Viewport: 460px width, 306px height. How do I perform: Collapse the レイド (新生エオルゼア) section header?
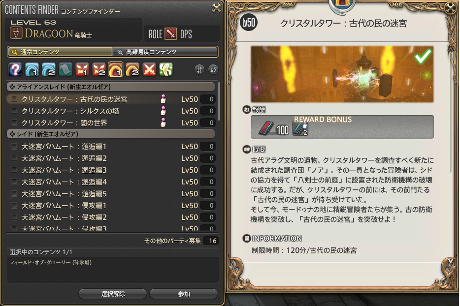coord(111,134)
